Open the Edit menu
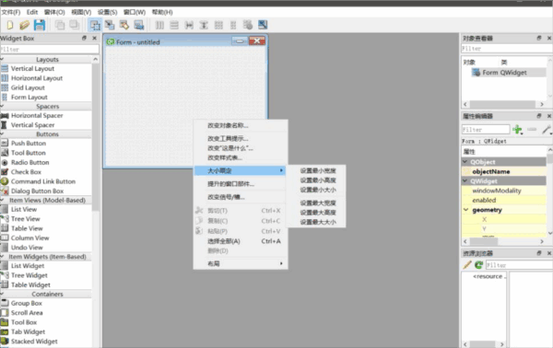Image resolution: width=553 pixels, height=348 pixels. (32, 12)
